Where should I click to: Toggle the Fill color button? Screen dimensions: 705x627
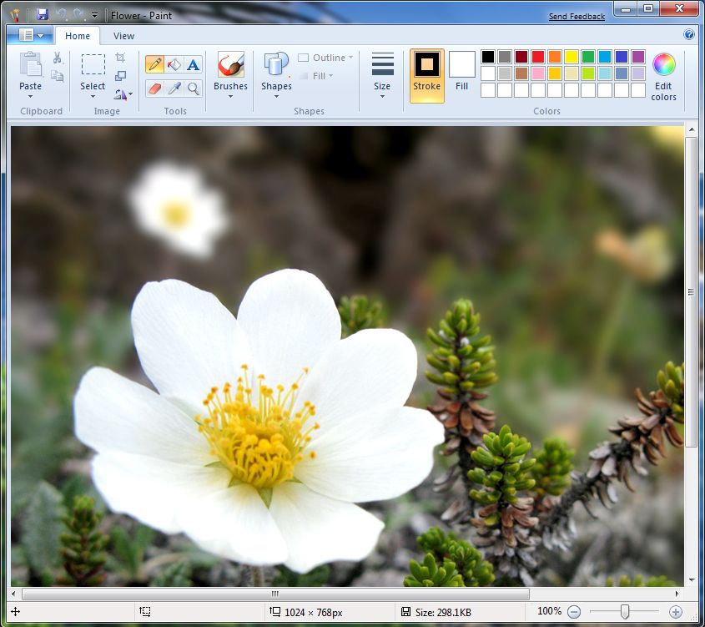point(461,75)
